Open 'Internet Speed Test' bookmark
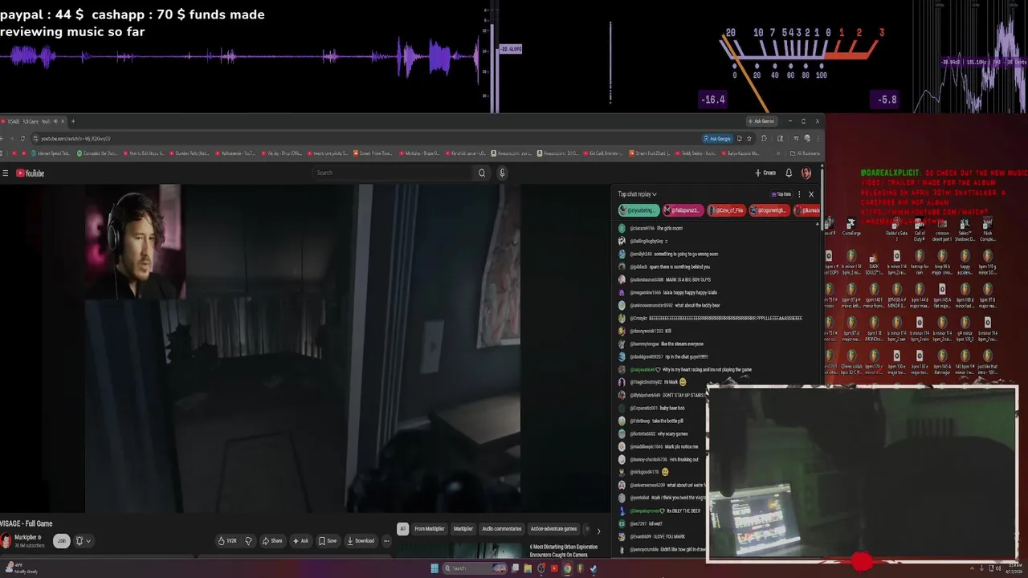The width and height of the screenshot is (1028, 578). click(x=51, y=153)
